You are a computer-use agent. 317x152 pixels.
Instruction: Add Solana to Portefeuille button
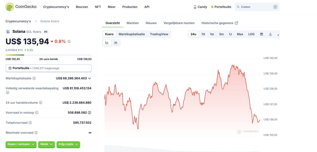(49, 68)
